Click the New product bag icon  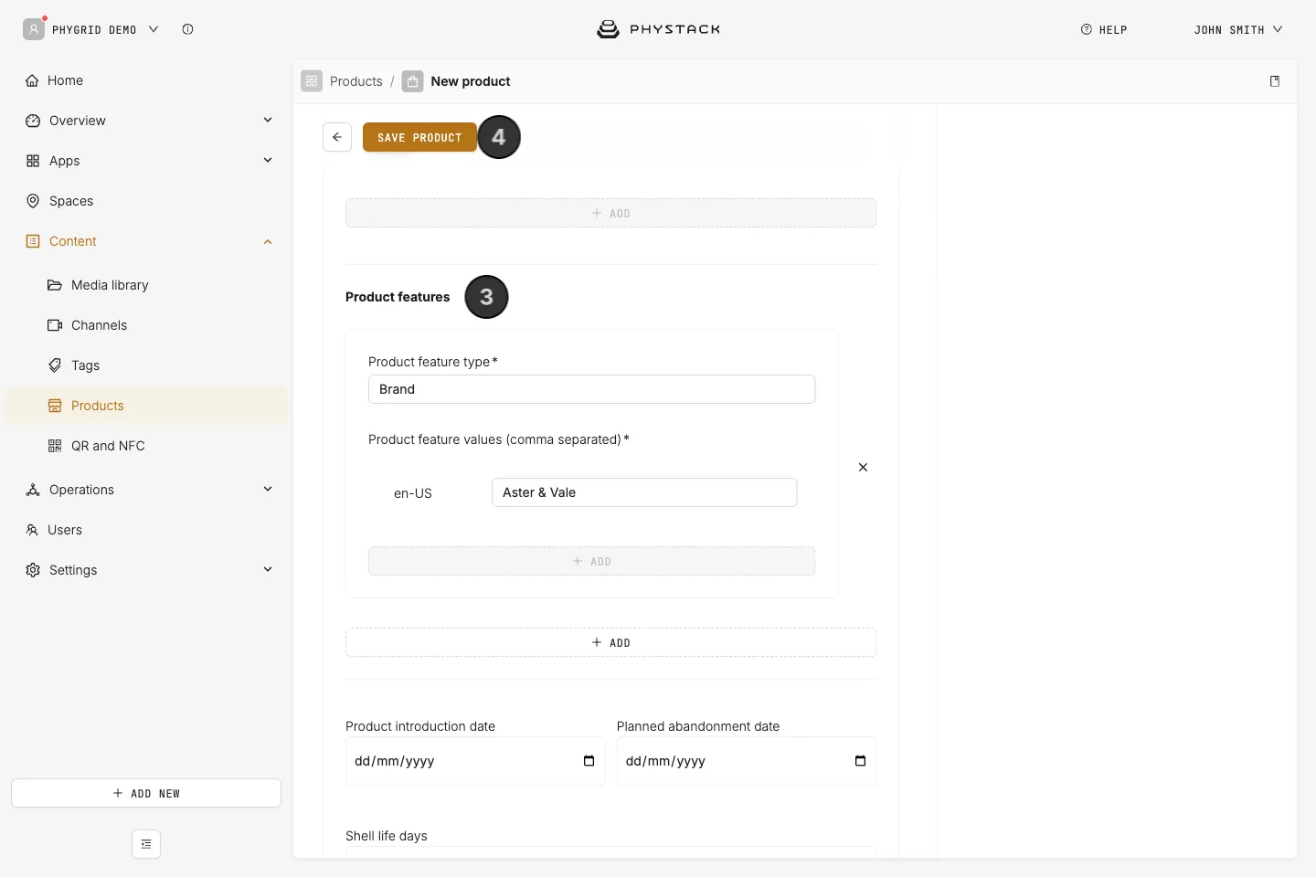click(x=413, y=81)
